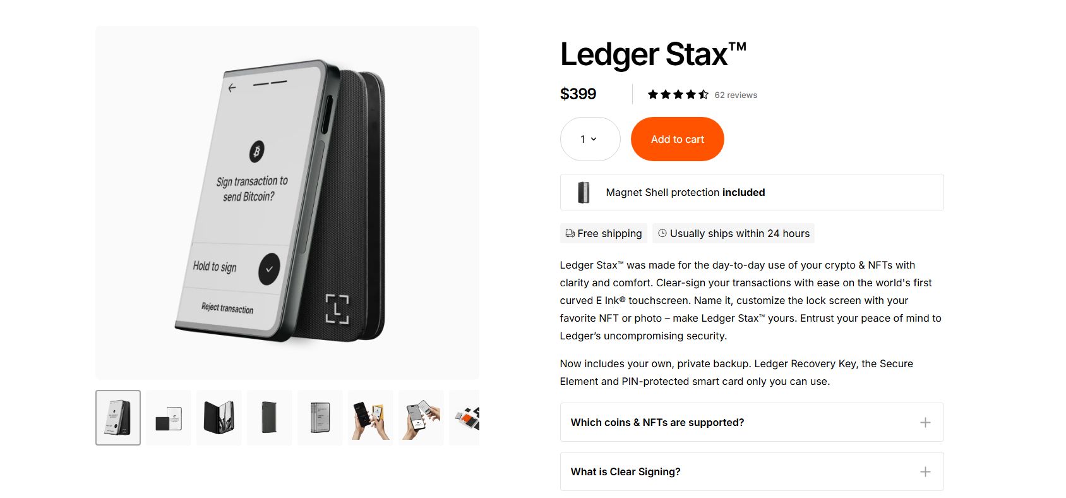Screen dimensions: 1066x498
Task: Click the Magnet Shell protection device icon
Action: (583, 191)
